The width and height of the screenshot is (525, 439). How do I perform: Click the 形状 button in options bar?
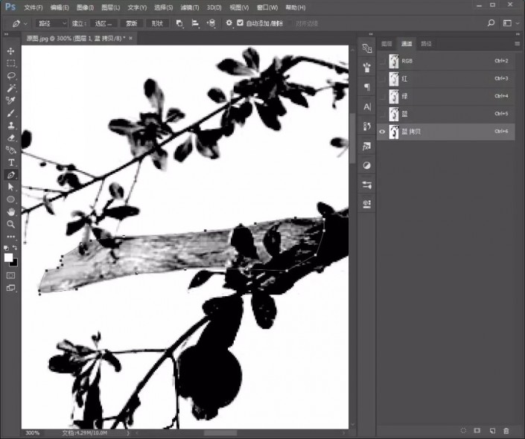pos(157,23)
